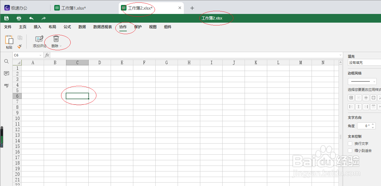Click the angle input field
Screen dimensions: 381x186
[364, 126]
